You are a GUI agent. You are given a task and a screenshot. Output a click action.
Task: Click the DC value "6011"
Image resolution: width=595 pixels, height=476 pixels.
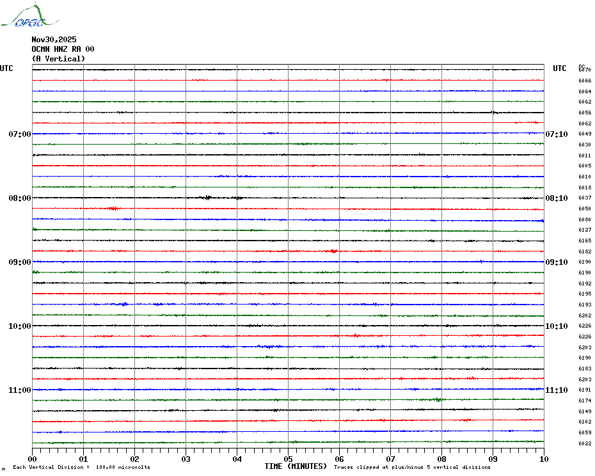tap(585, 155)
